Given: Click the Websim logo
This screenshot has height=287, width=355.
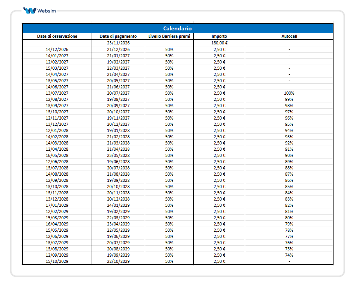Looking at the screenshot, I should 39,11.
